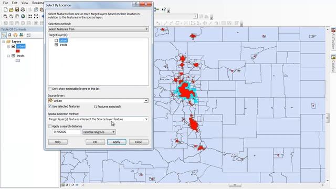Viewport: 336px width, 189px height.
Task: Click the map vertical scrollbar down arrow
Action: click(328, 181)
